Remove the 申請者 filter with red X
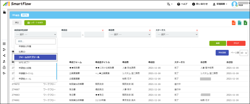This screenshot has height=104, width=250. [x=150, y=30]
